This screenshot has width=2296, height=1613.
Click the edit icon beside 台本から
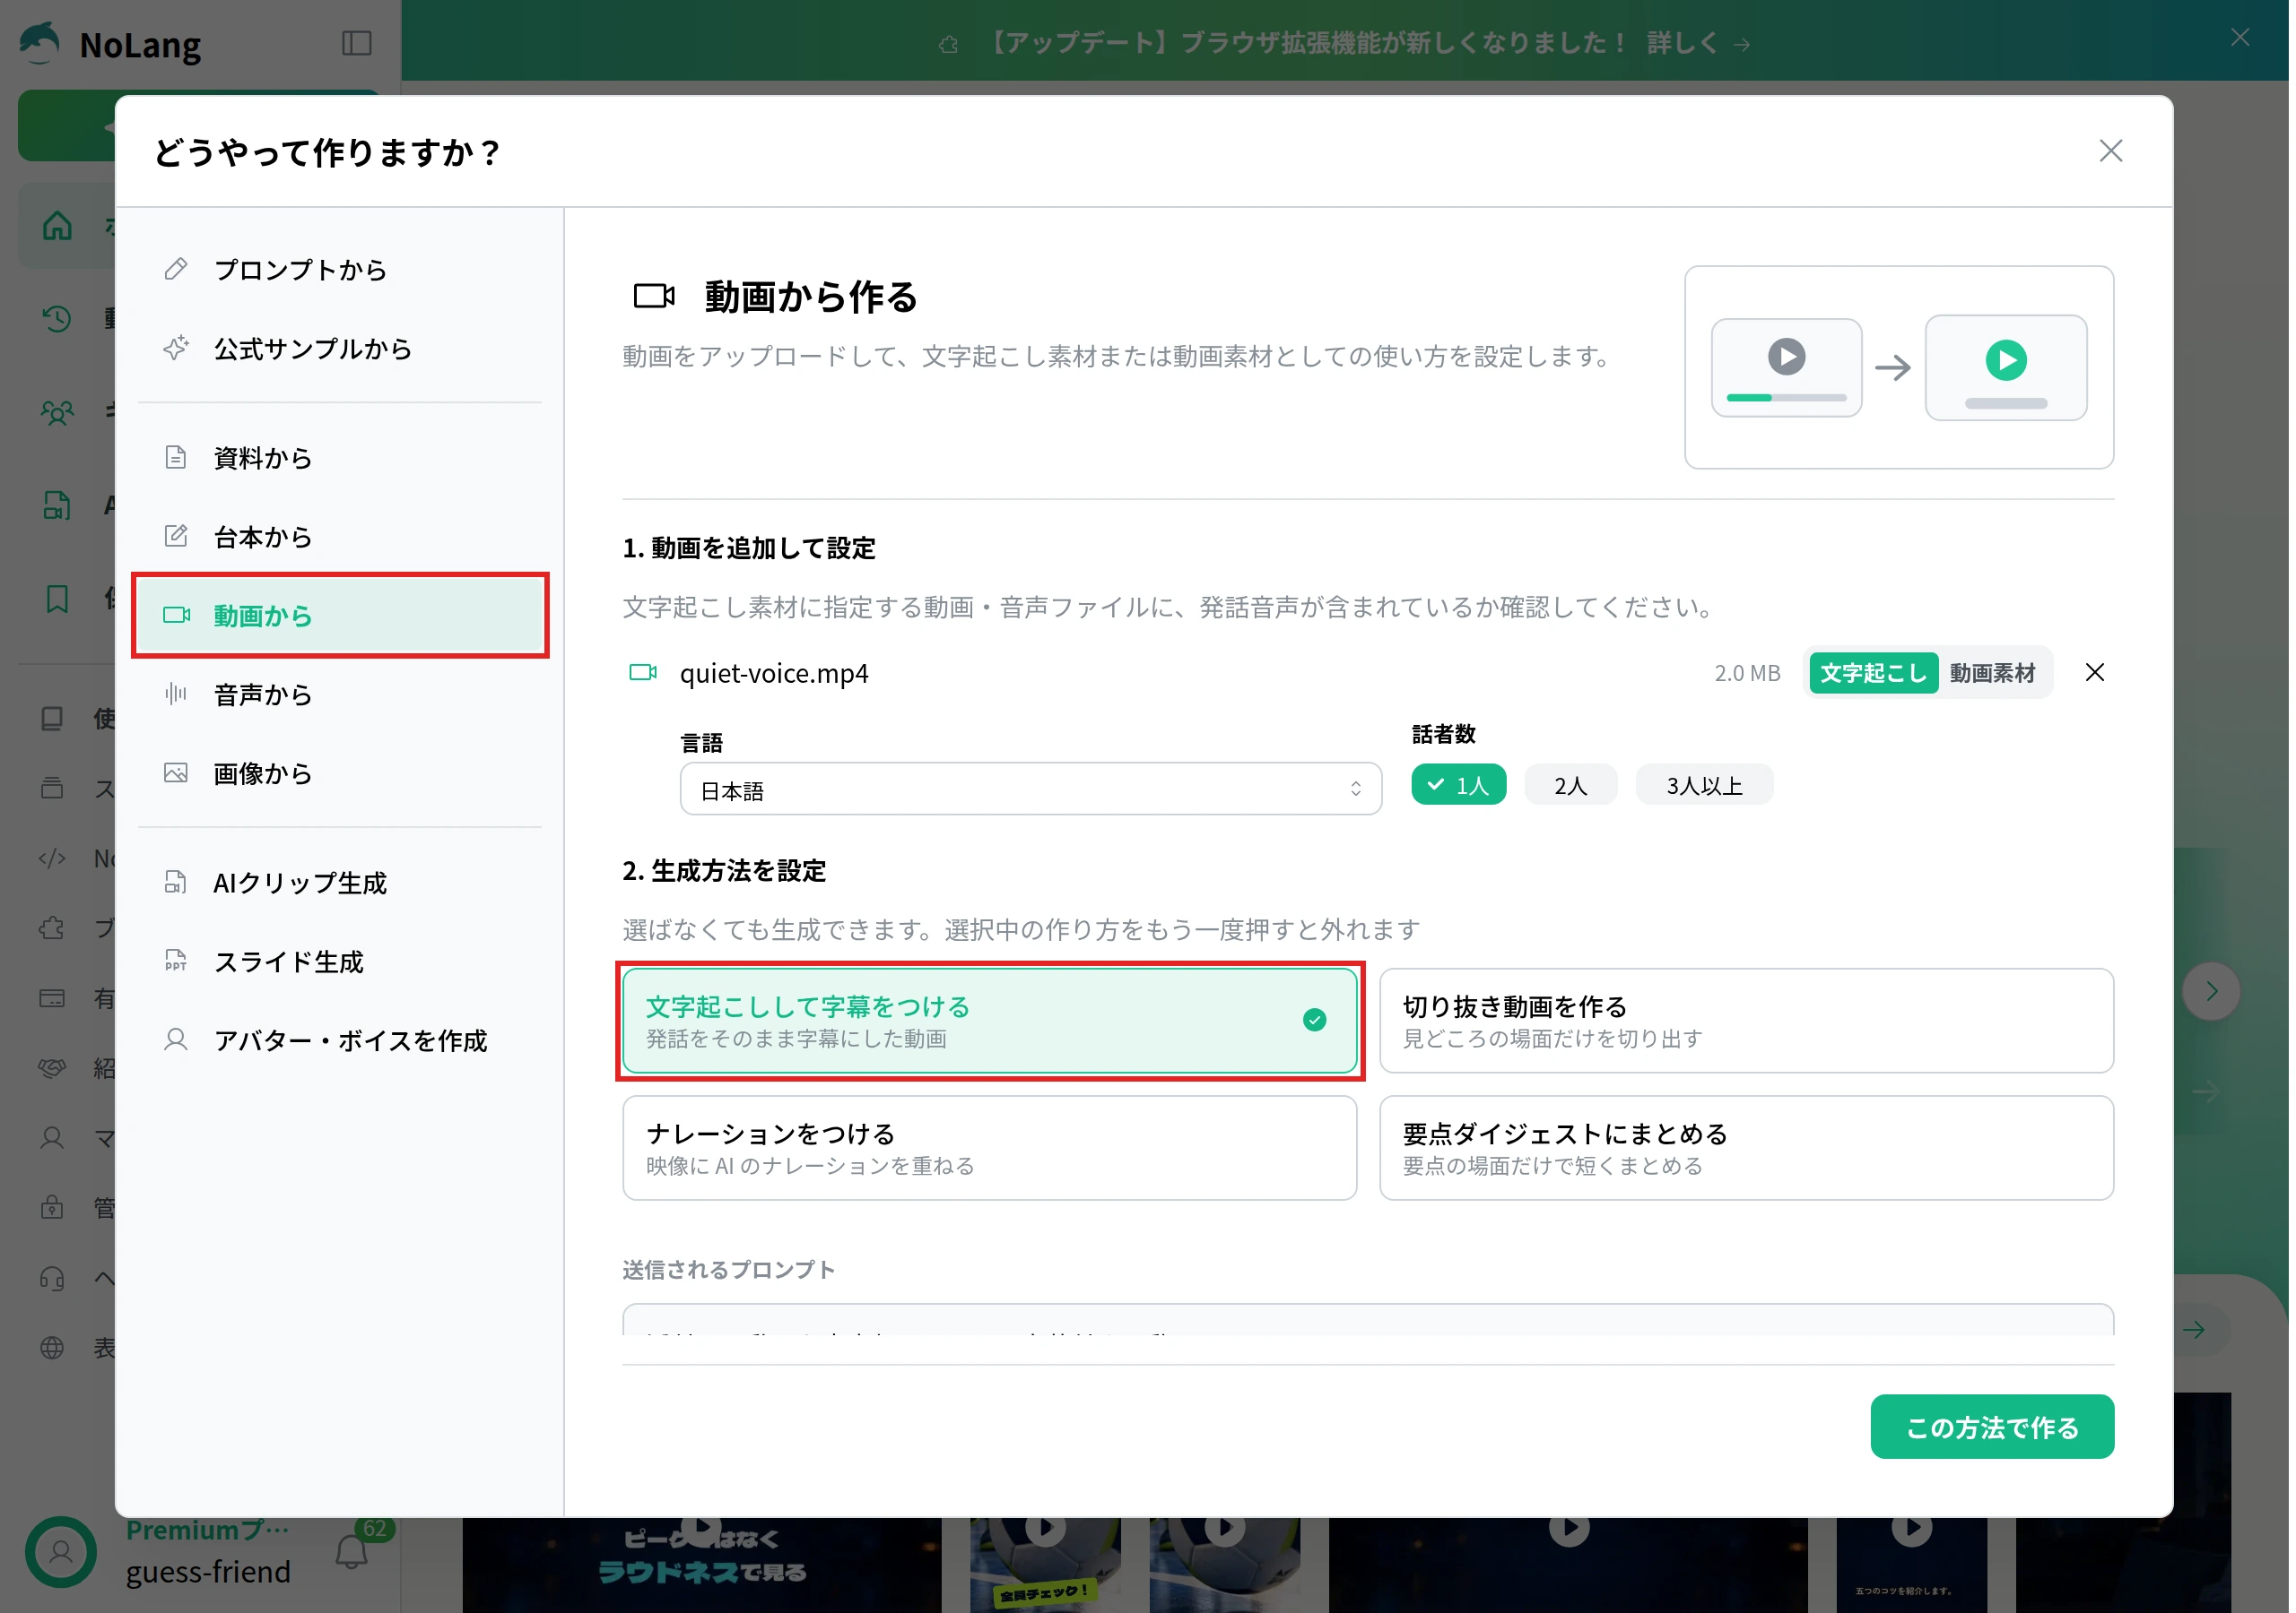(x=176, y=537)
